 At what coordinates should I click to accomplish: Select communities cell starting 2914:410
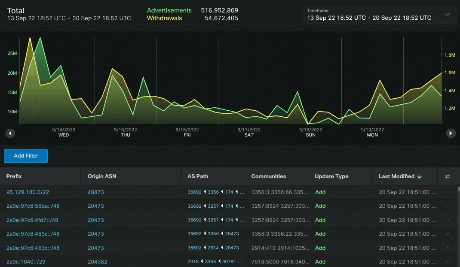[280, 248]
